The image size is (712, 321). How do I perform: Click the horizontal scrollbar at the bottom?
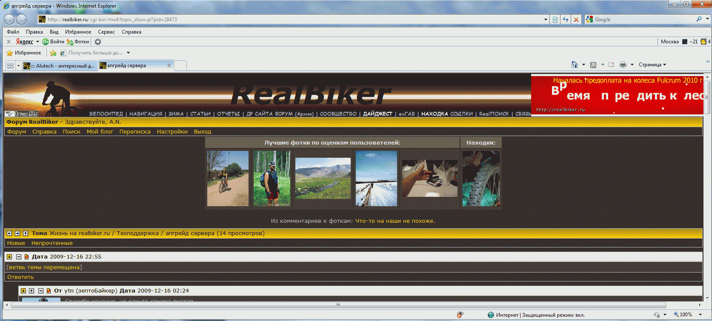click(x=338, y=305)
